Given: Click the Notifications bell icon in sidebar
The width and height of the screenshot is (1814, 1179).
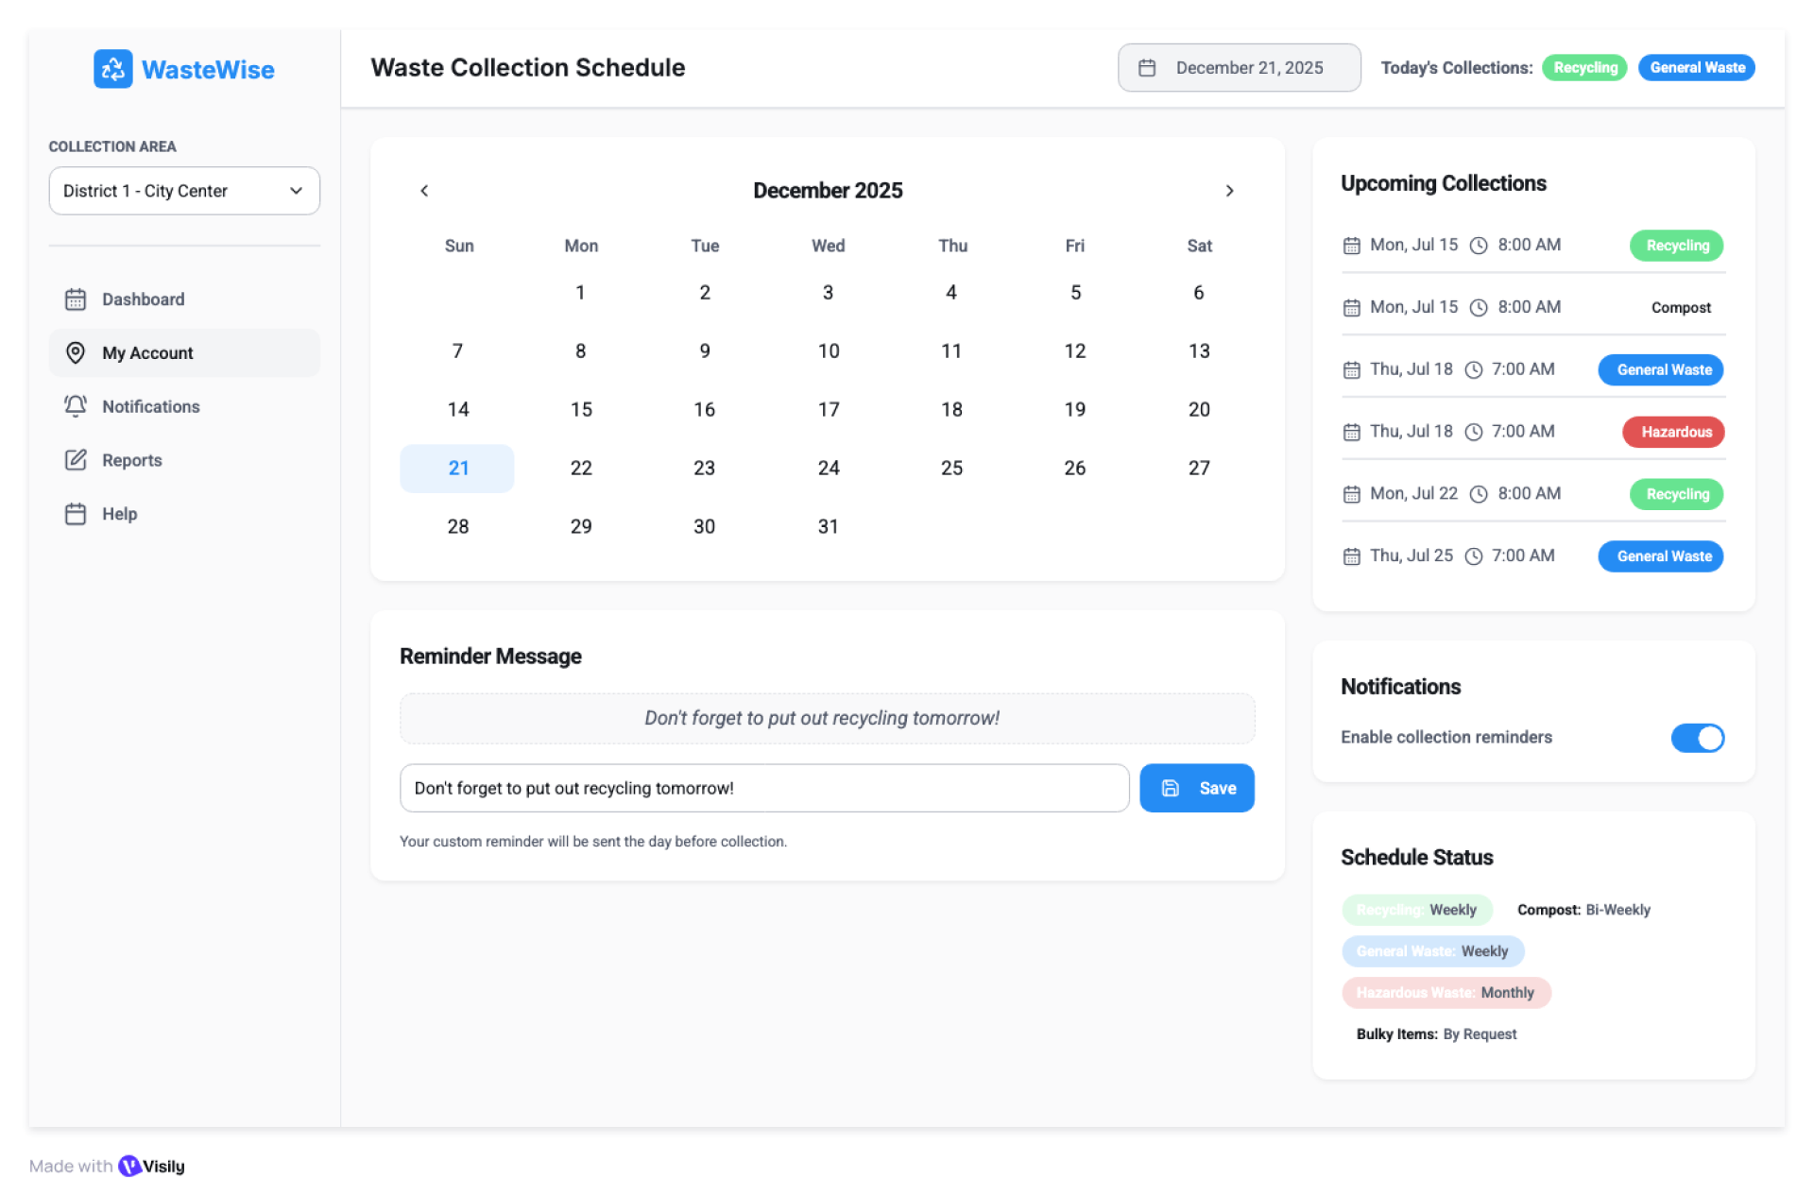Looking at the screenshot, I should click(x=76, y=406).
